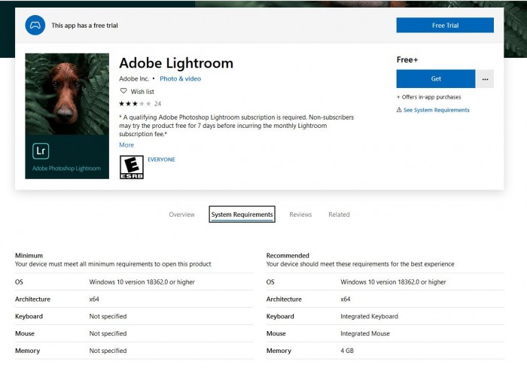Click 'Offers in-app purchases' text
Image resolution: width=527 pixels, height=368 pixels.
point(429,97)
